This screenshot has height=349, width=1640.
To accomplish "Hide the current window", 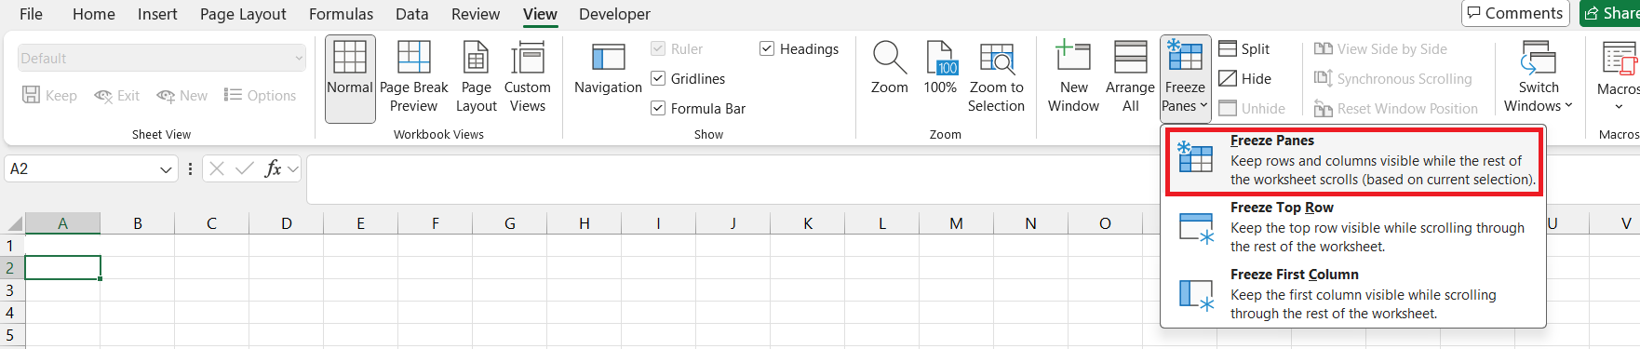I will tap(1245, 79).
